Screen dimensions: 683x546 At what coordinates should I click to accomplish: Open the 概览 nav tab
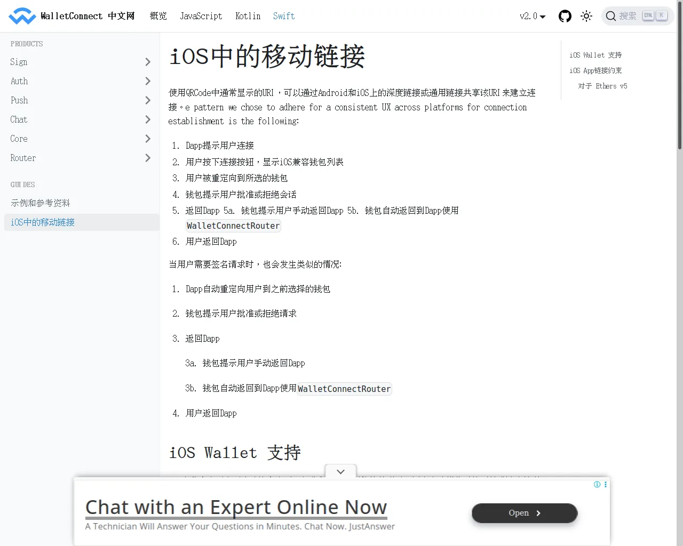pyautogui.click(x=158, y=16)
